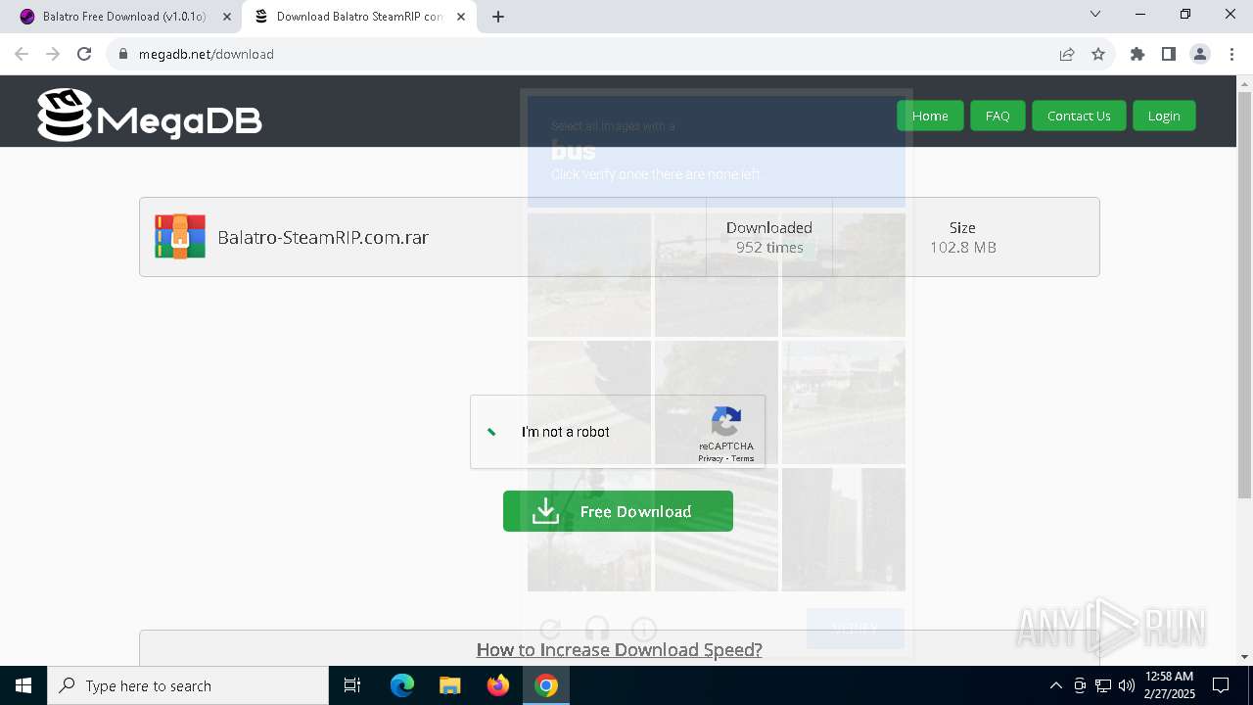Image resolution: width=1253 pixels, height=705 pixels.
Task: Start the Free Download
Action: pos(618,511)
